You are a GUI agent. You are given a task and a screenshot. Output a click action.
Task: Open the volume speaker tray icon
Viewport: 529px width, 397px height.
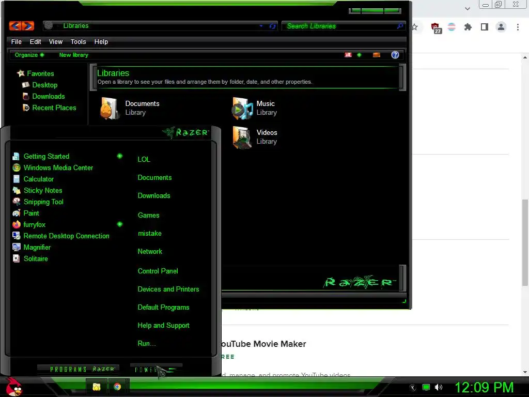coord(439,388)
